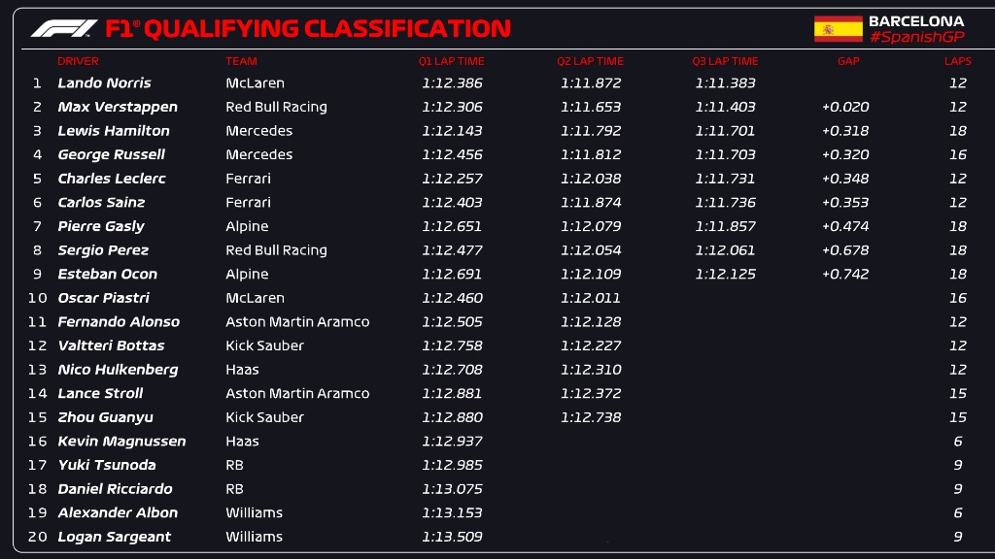Click the Qualifying Classification title
995x559 pixels.
click(x=308, y=28)
